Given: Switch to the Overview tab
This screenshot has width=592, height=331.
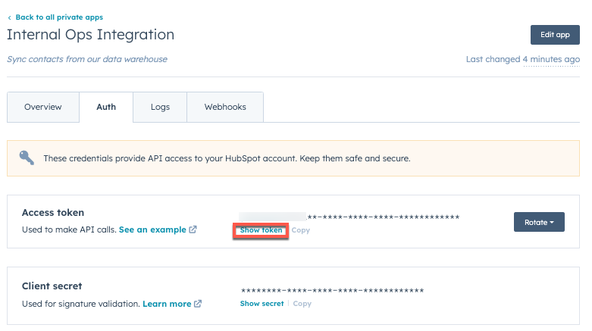Looking at the screenshot, I should coord(43,108).
